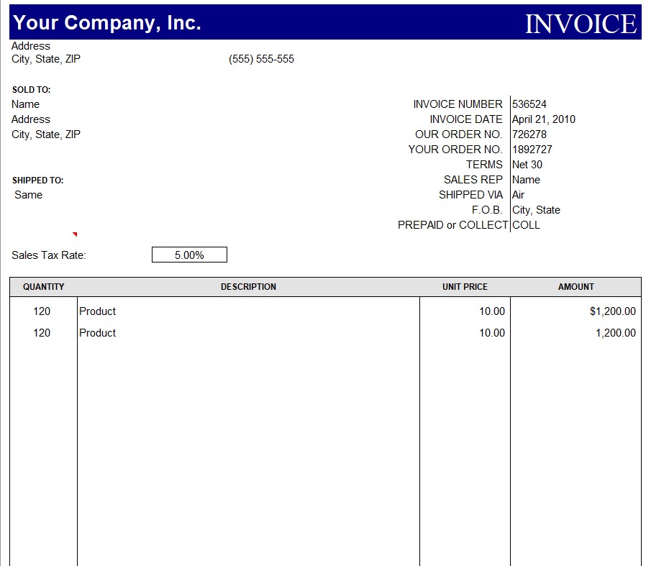Select the Net 30 terms cell
The height and width of the screenshot is (566, 669).
[x=527, y=165]
